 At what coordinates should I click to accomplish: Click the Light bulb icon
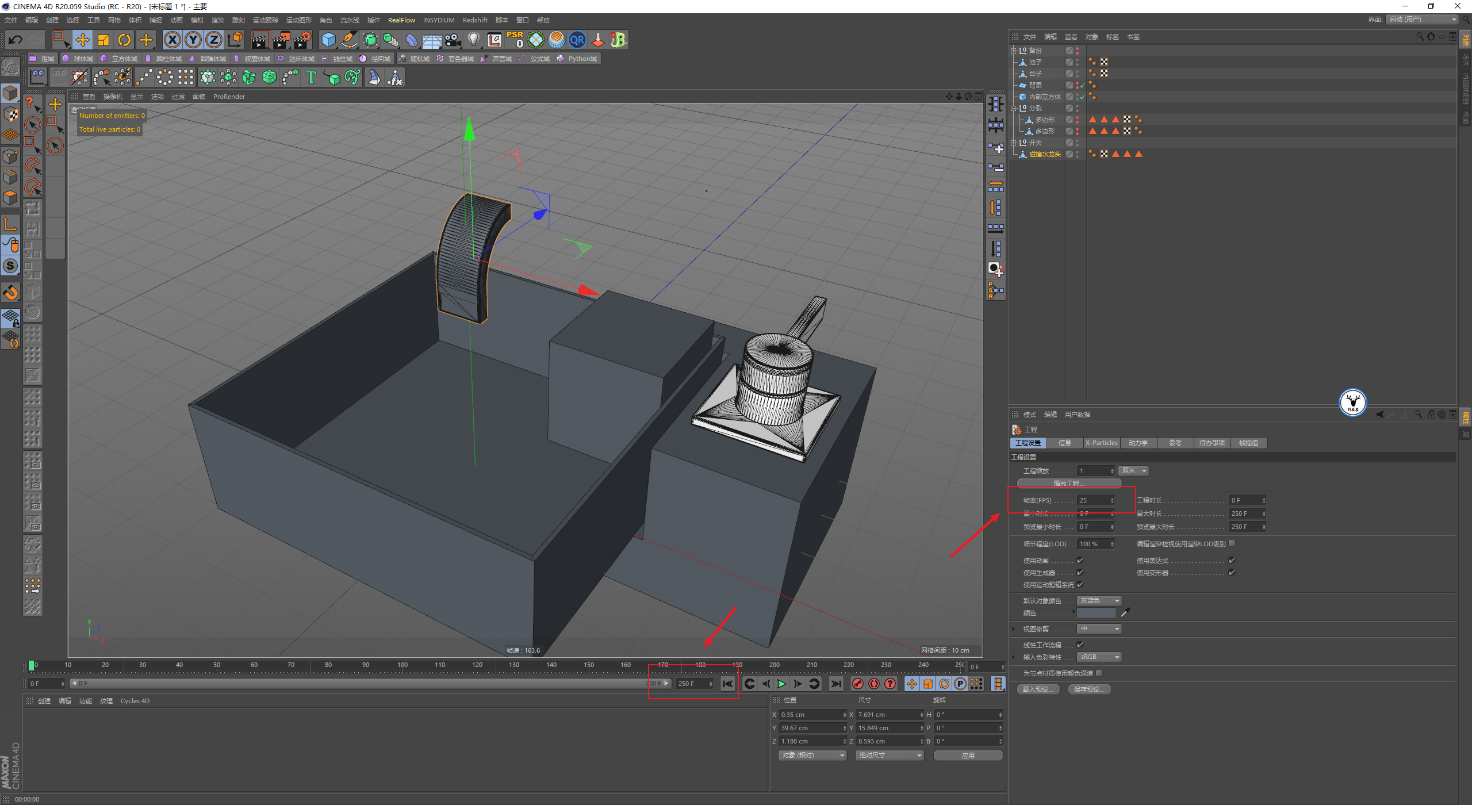[473, 40]
